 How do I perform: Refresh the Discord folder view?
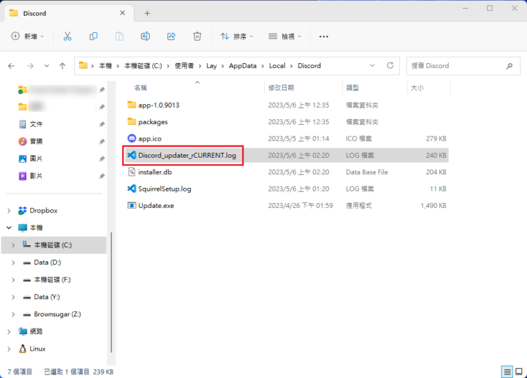tap(390, 66)
